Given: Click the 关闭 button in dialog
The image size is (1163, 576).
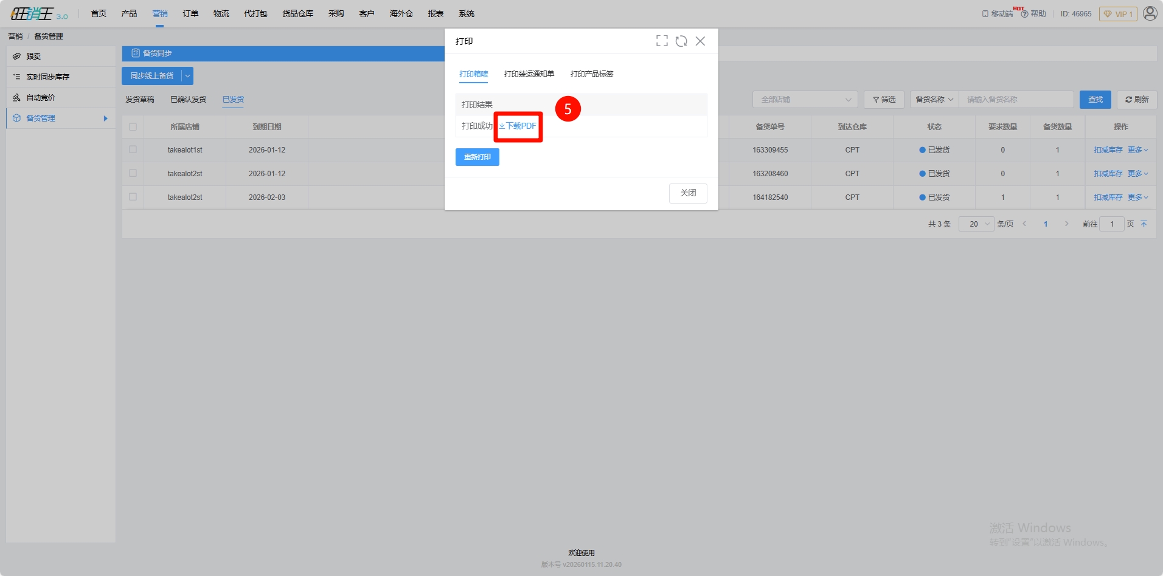Looking at the screenshot, I should (688, 193).
